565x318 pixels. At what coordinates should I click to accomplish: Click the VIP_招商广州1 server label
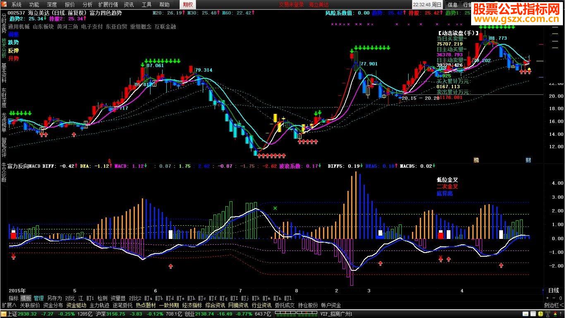coord(336,314)
